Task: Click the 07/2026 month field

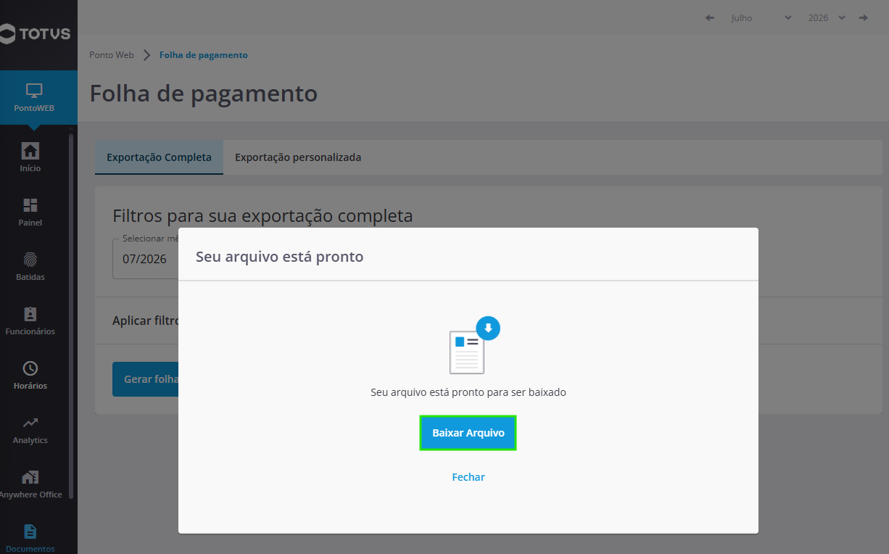Action: [145, 258]
